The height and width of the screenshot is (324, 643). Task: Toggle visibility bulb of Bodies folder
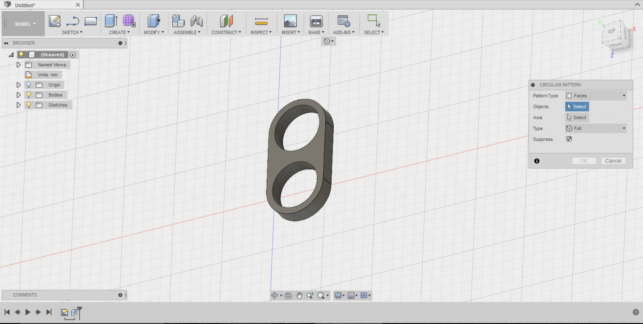[x=29, y=95]
